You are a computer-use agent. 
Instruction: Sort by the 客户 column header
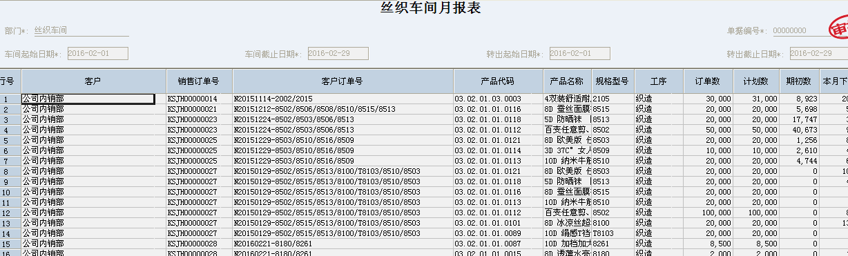[x=93, y=81]
